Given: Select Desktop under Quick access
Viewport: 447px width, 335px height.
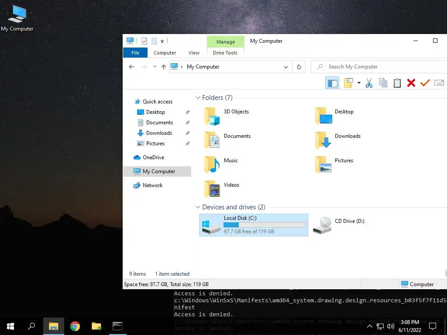Looking at the screenshot, I should (155, 112).
